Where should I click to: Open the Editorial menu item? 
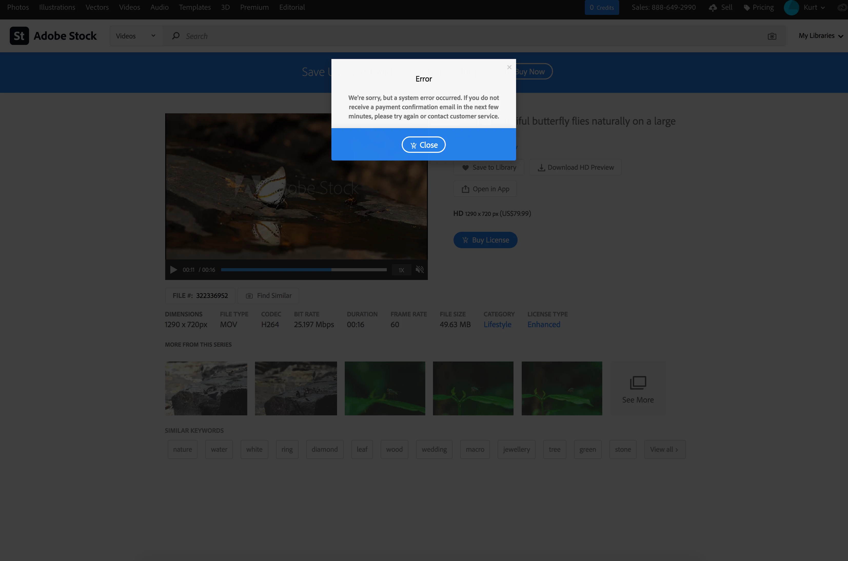(292, 7)
